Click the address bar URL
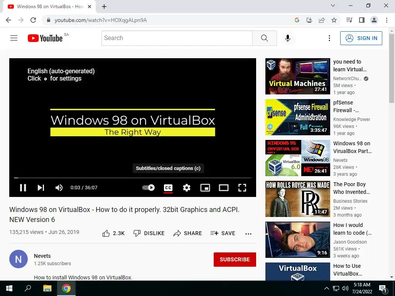Screen dimensions: 395x296 (x=101, y=20)
